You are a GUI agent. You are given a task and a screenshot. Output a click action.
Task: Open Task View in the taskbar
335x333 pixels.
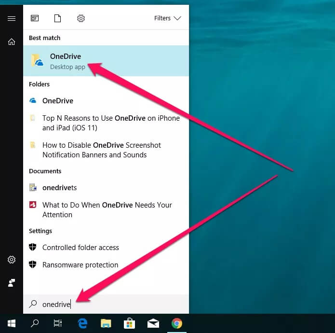pos(57,323)
